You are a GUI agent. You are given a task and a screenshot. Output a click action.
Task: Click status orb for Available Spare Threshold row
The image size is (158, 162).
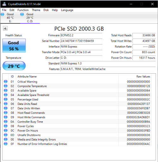(6, 95)
